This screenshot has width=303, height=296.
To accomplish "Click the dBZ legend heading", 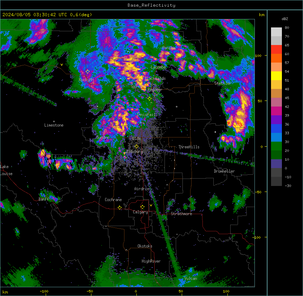I will (285, 19).
